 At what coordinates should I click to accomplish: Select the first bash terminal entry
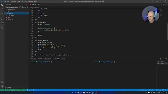(162, 62)
